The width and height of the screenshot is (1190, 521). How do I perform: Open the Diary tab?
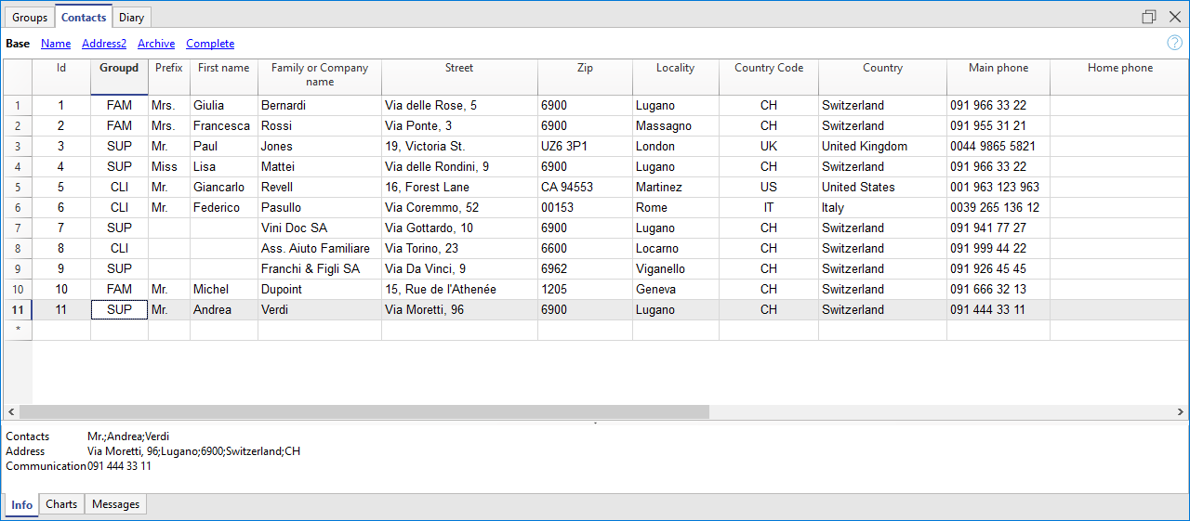[131, 18]
